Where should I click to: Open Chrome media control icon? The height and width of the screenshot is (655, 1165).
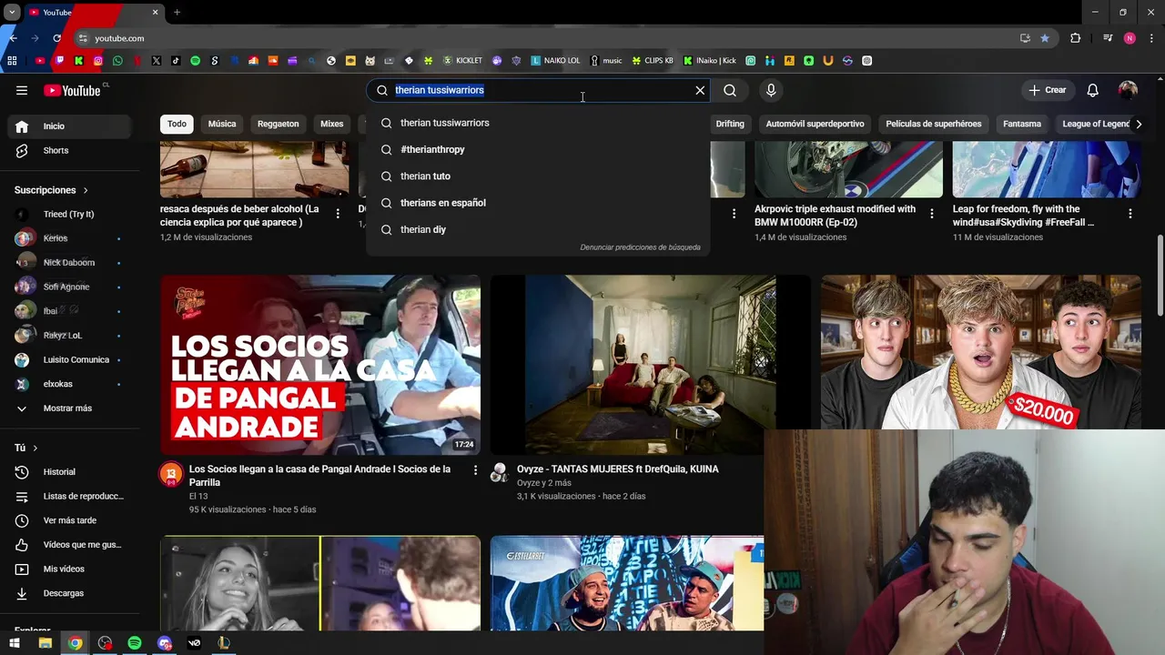(x=1108, y=38)
